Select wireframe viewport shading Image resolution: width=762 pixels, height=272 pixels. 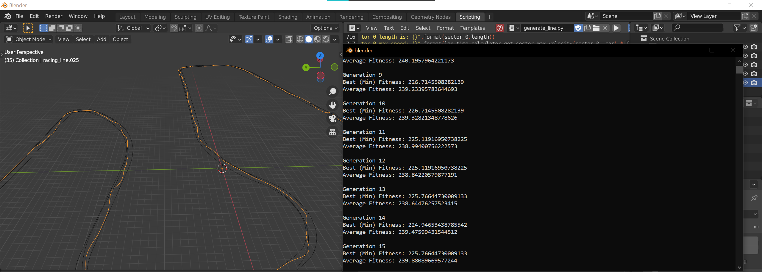(300, 39)
